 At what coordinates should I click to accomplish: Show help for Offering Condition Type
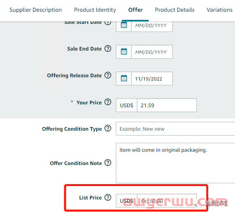click(x=108, y=128)
